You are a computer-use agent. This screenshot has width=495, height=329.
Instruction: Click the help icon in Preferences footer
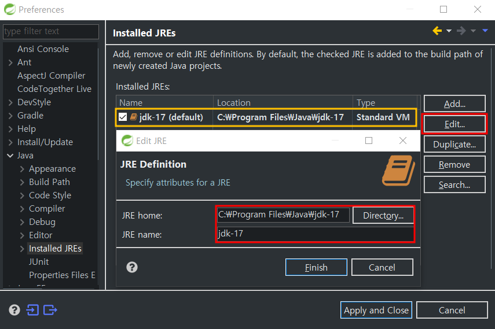[x=14, y=310]
